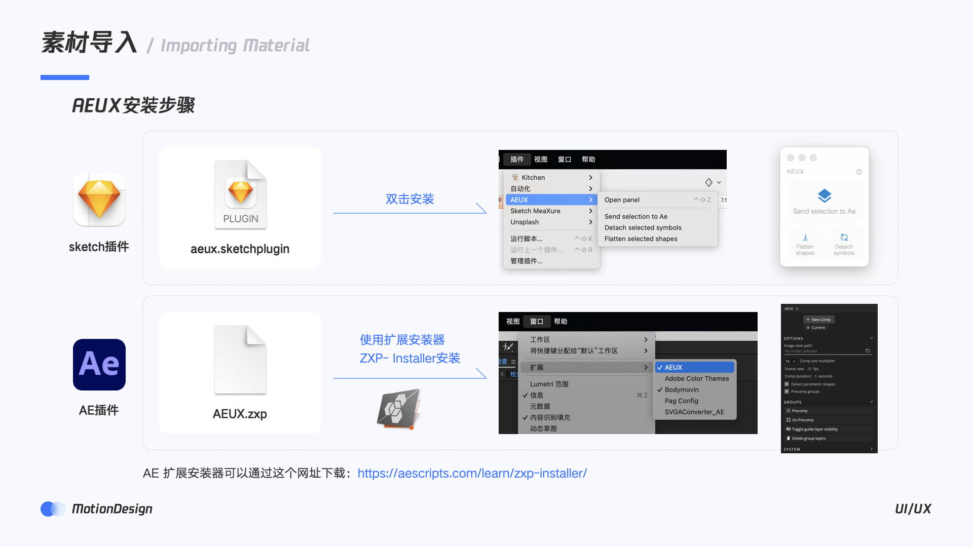The width and height of the screenshot is (973, 547).
Task: Click the Flatten shapes icon in AEUX panel
Action: tap(805, 238)
